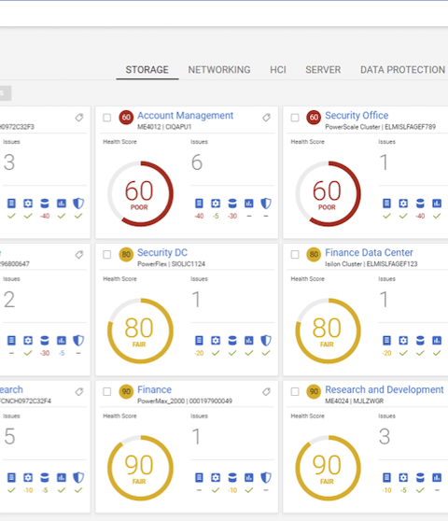The image size is (448, 521).
Task: Click Account Management issues count 6
Action: (x=197, y=162)
